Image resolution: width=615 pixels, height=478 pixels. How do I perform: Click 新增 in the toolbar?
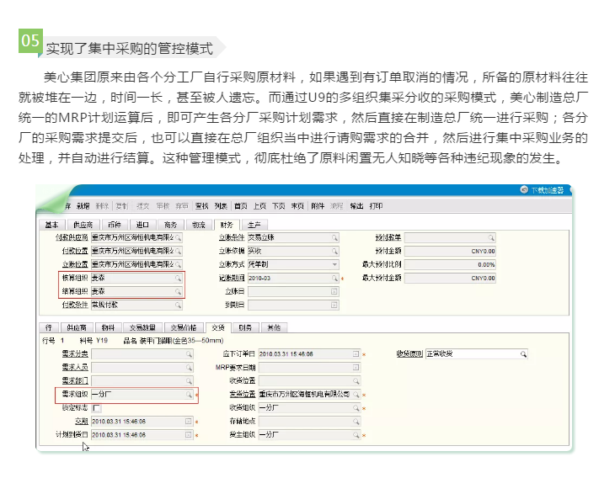pyautogui.click(x=83, y=206)
